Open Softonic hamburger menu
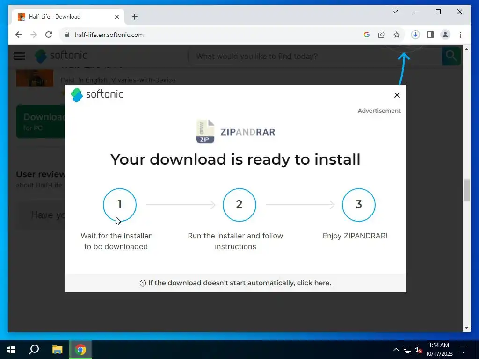Image resolution: width=479 pixels, height=359 pixels. click(x=20, y=56)
